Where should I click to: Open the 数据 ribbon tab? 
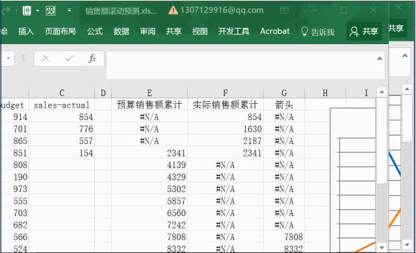click(122, 31)
